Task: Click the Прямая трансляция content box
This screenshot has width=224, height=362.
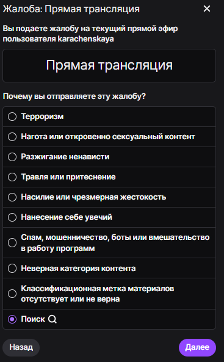Action: pos(109,65)
